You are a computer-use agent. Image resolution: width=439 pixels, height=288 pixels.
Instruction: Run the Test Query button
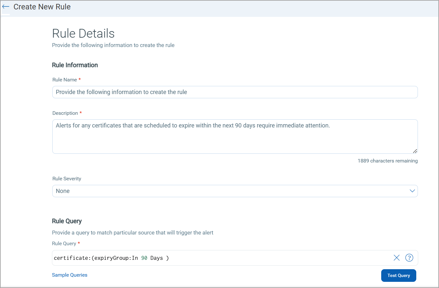398,275
